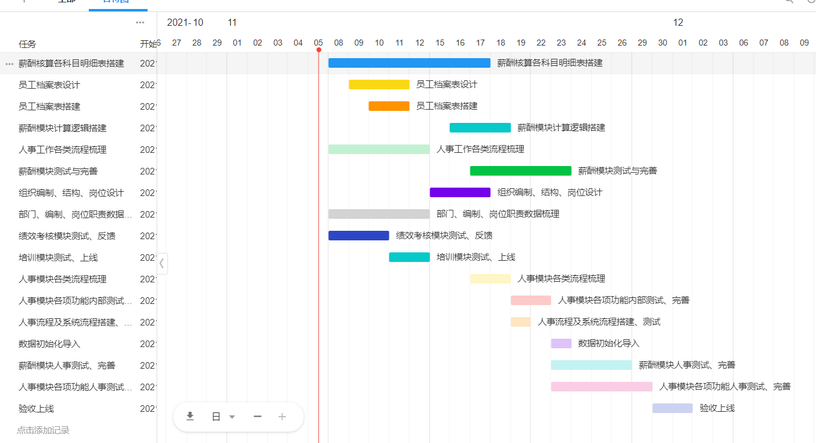Screen dimensions: 816x443
Task: Open the 日 time scale dropdown
Action: 223,417
